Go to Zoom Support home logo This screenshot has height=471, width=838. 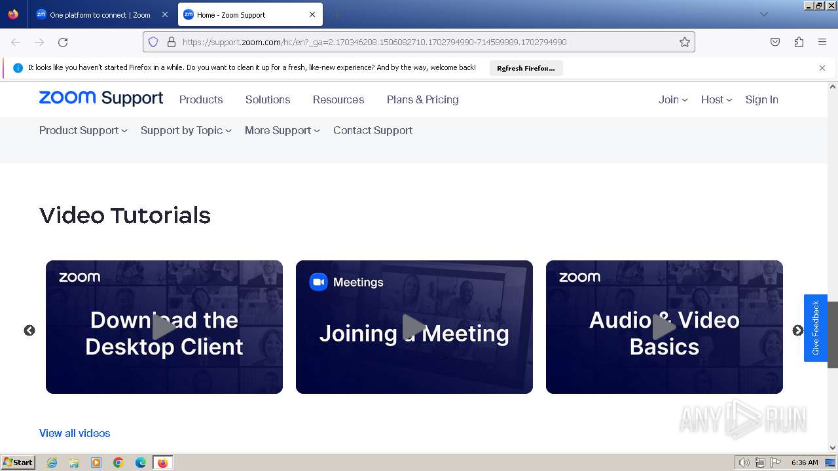coord(101,98)
